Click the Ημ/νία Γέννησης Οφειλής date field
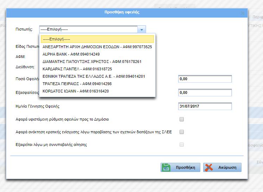 click(x=205, y=106)
